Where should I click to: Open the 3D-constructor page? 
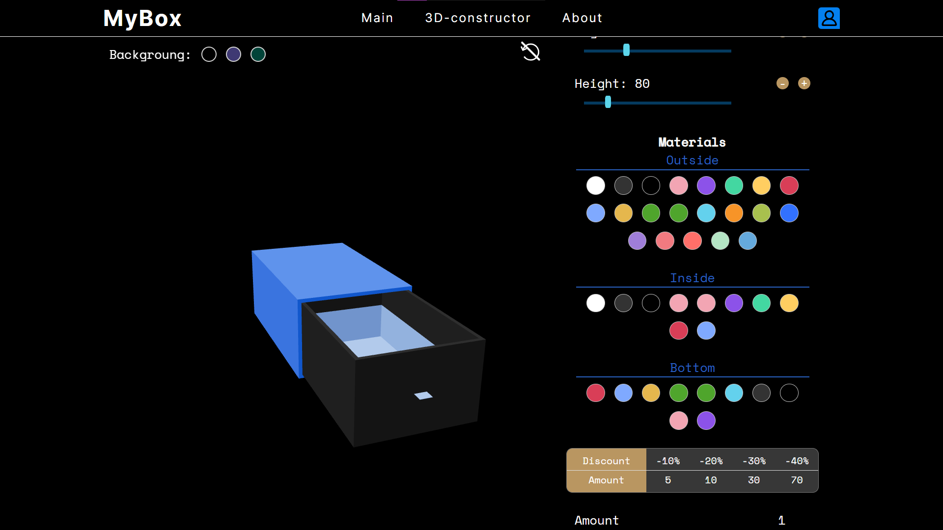pos(478,18)
